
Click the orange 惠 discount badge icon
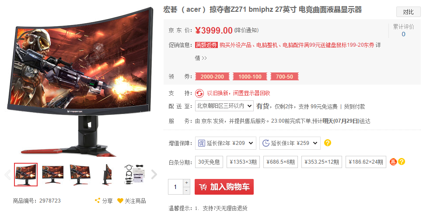pyautogui.click(x=393, y=161)
